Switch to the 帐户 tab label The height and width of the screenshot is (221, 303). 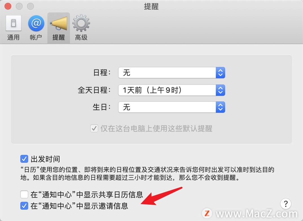click(36, 37)
